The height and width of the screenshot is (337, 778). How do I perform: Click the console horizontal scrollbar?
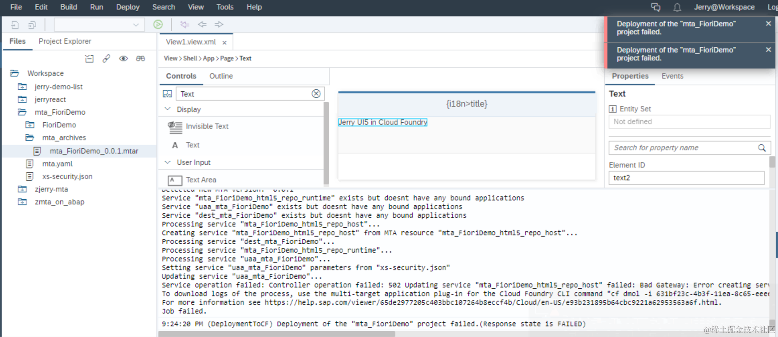[277, 334]
